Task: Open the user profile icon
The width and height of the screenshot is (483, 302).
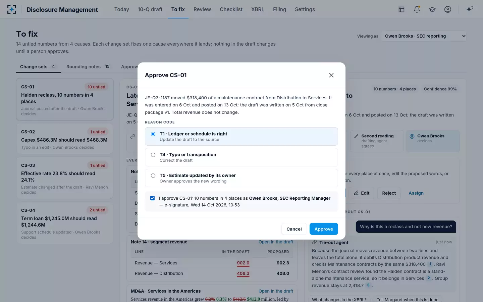Action: [448, 9]
